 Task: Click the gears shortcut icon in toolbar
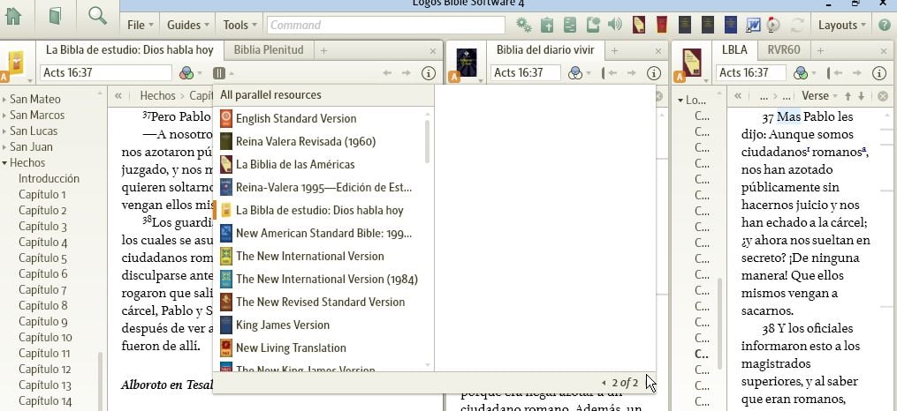pos(523,25)
